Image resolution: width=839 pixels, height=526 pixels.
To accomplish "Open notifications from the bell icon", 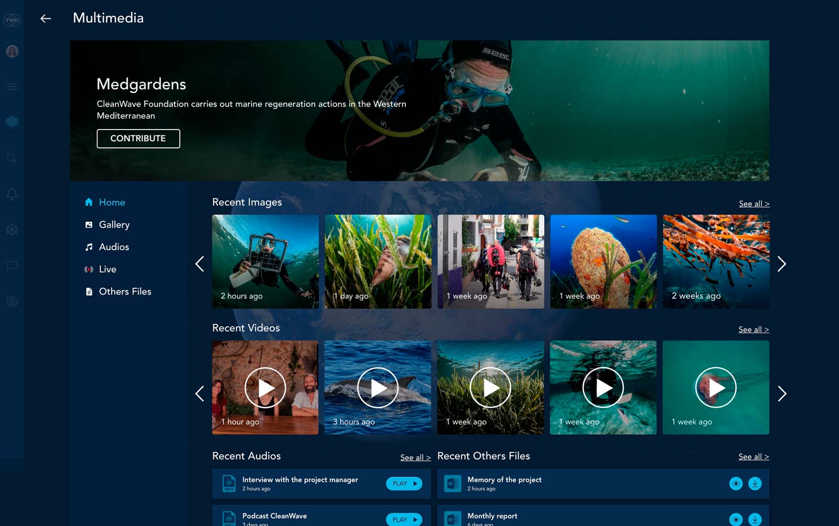I will click(x=12, y=194).
